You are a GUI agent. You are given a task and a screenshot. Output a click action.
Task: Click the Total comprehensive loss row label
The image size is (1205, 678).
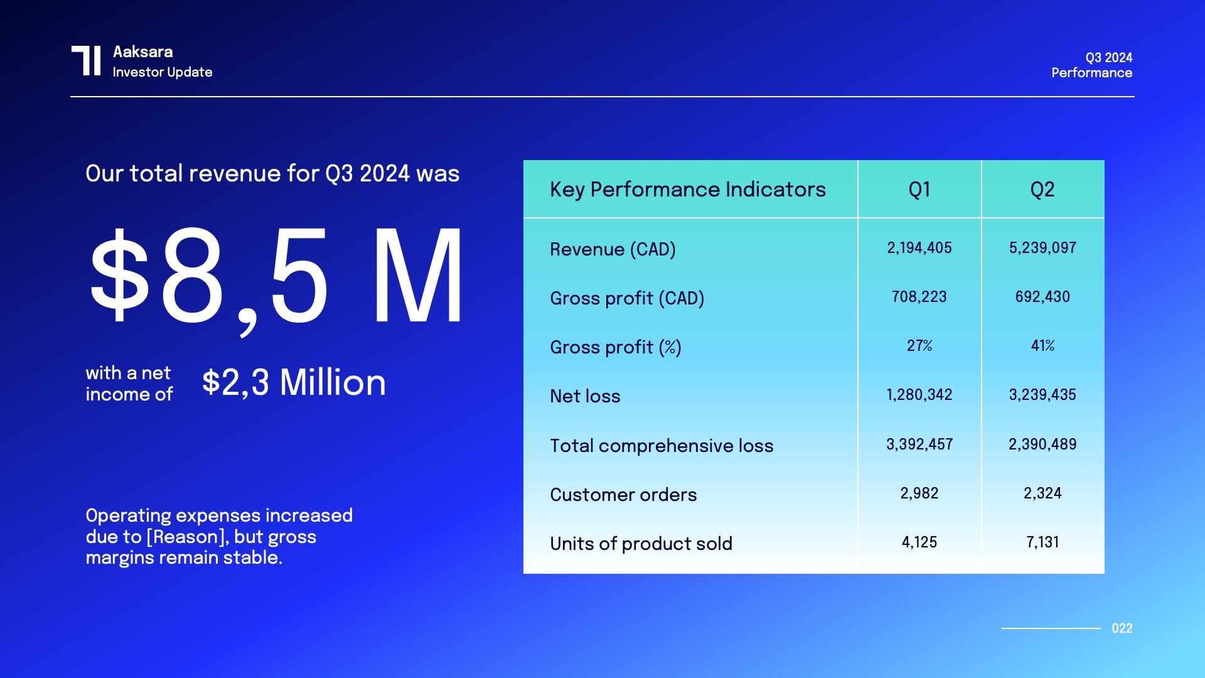(661, 446)
